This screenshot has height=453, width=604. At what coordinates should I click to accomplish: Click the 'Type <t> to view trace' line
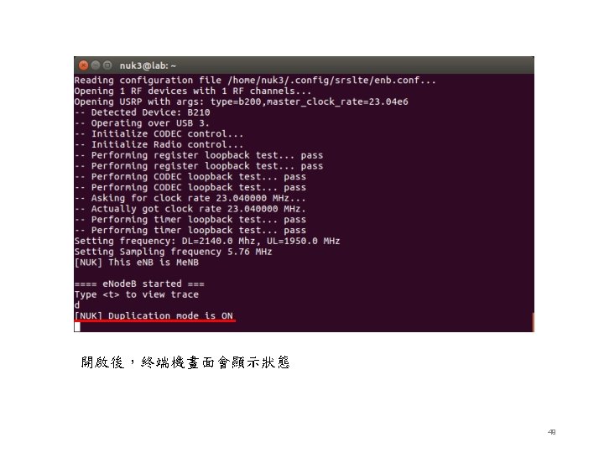pos(137,294)
